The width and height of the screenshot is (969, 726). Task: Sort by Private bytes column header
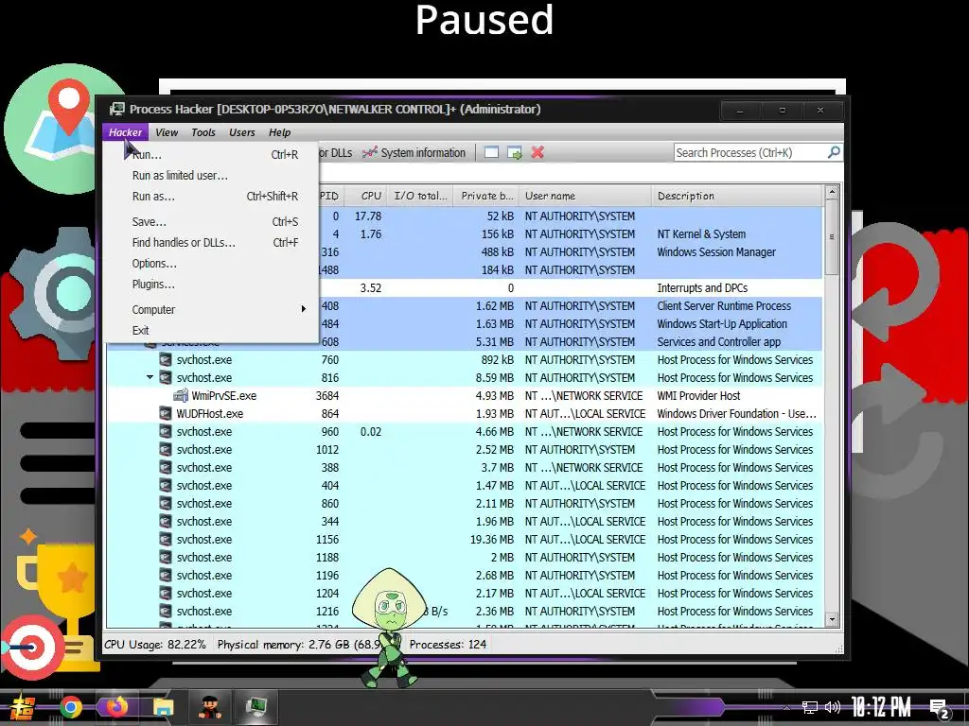coord(486,196)
